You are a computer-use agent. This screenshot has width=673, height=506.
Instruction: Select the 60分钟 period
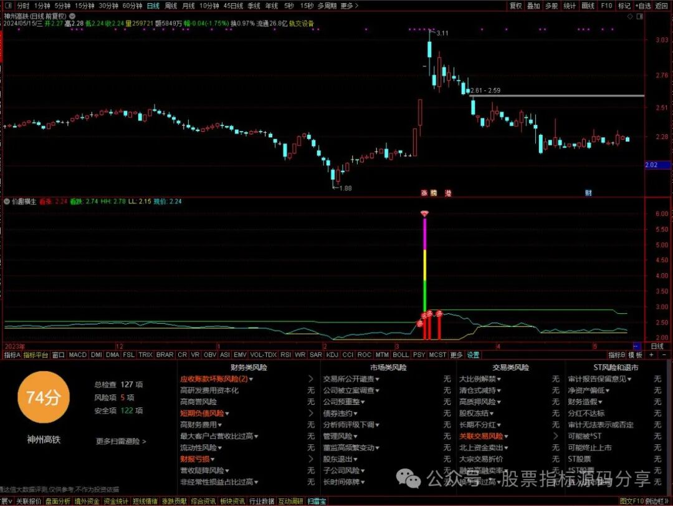131,6
